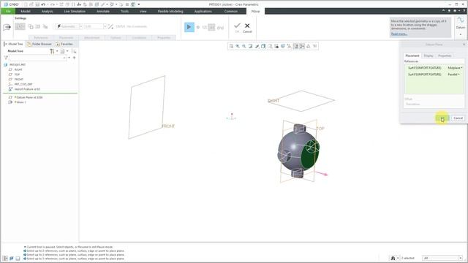Screen dimensions: 468x263
Task: Click the Saved Orientations icon in graphics toolbar
Action: pos(270,46)
